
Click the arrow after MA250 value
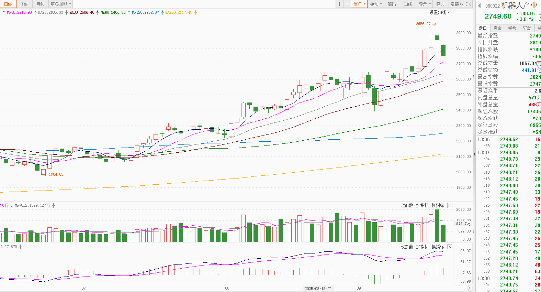point(195,13)
